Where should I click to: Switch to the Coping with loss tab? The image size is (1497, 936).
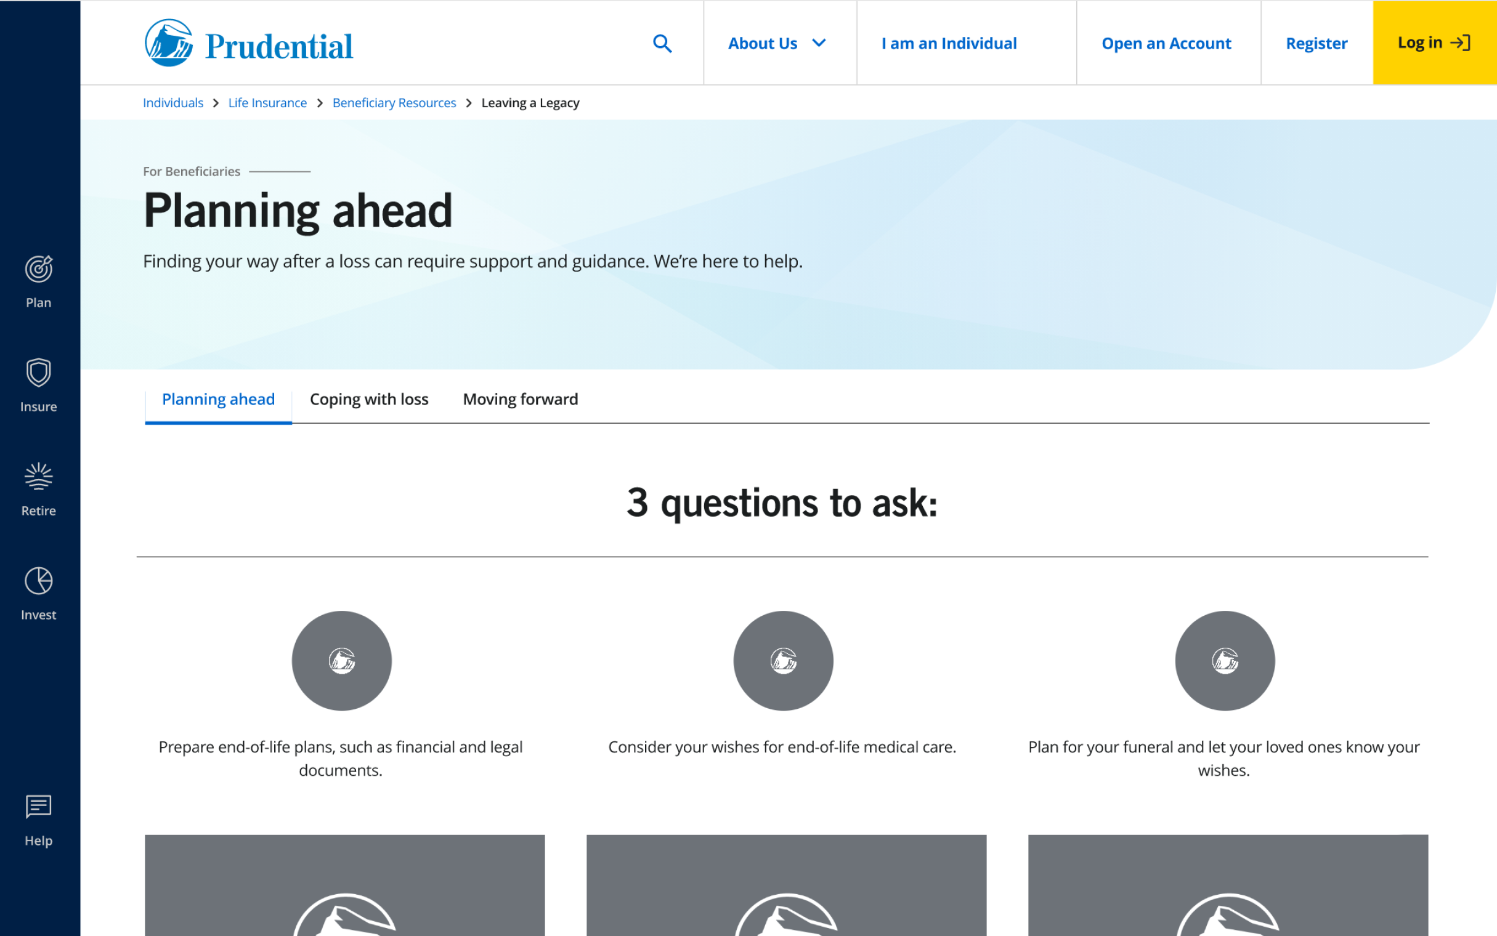369,399
